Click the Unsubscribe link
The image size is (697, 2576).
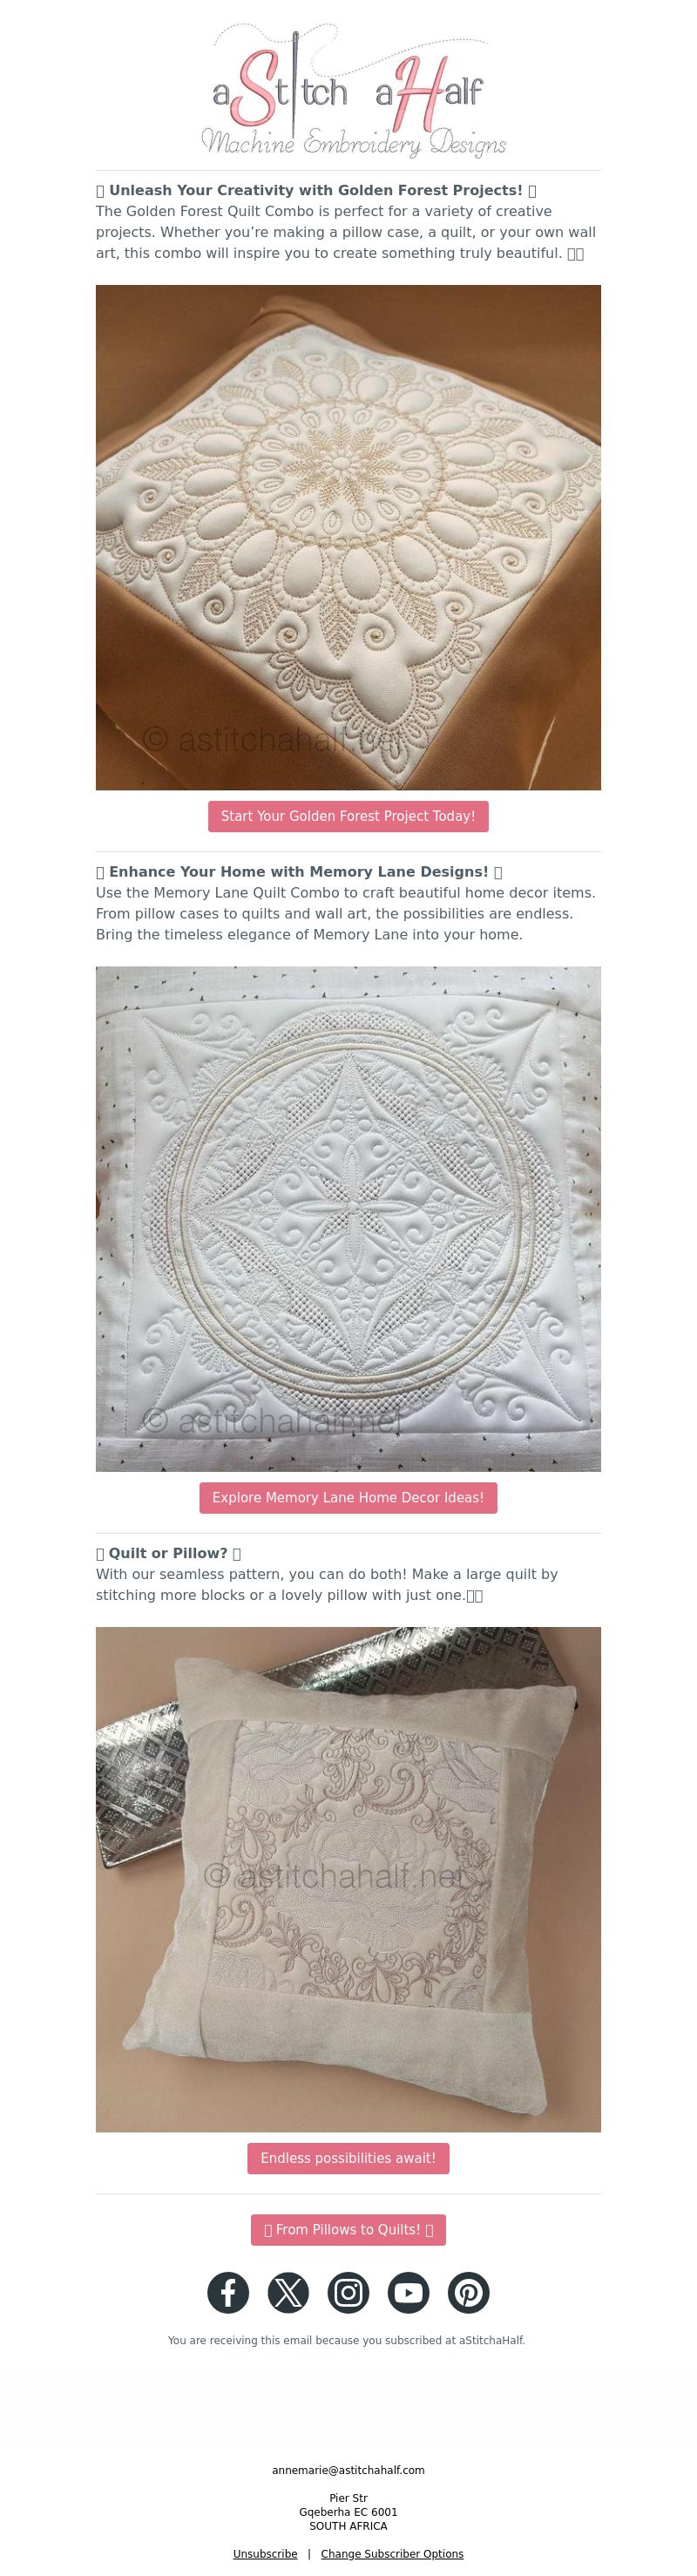tap(265, 2553)
